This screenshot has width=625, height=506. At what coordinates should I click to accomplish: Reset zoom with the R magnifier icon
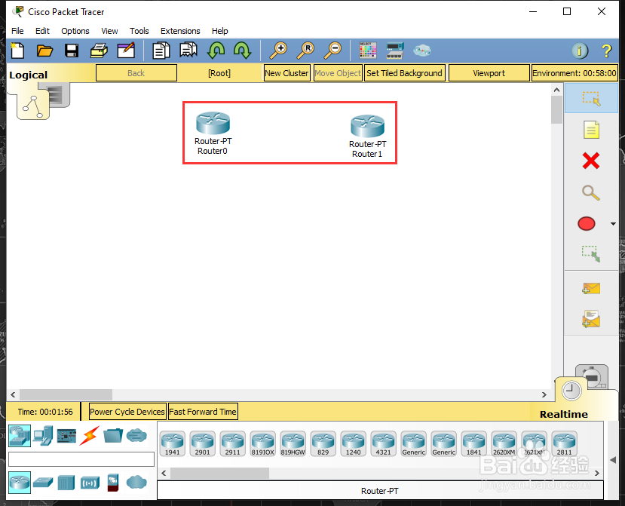coord(305,51)
